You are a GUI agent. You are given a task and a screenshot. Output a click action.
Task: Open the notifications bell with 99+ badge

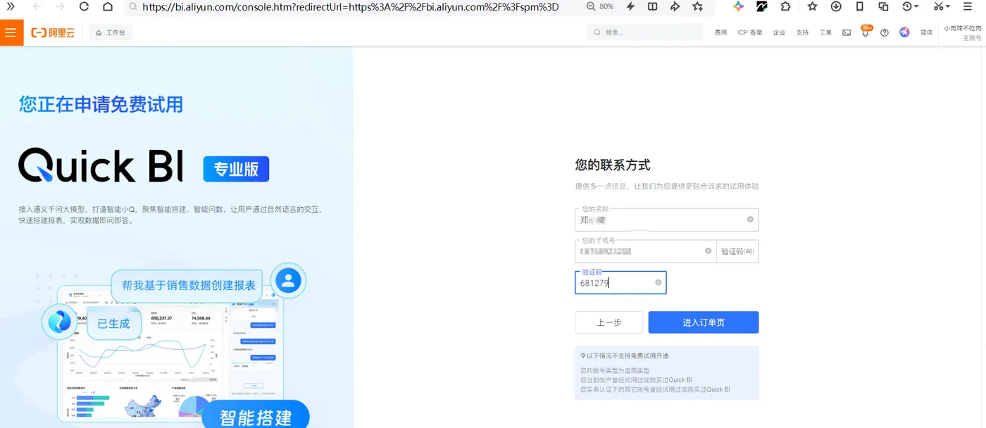(x=866, y=32)
